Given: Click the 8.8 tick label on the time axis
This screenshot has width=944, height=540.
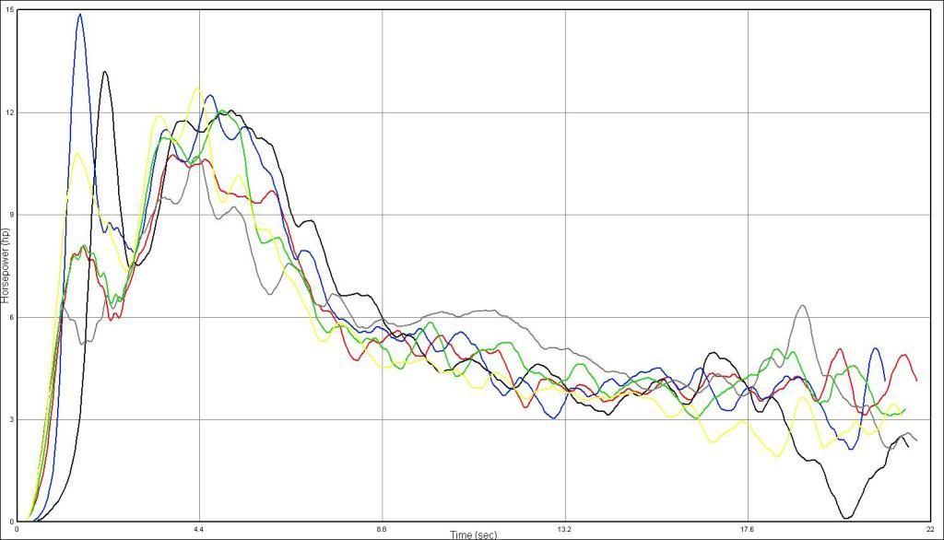Looking at the screenshot, I should [x=382, y=529].
